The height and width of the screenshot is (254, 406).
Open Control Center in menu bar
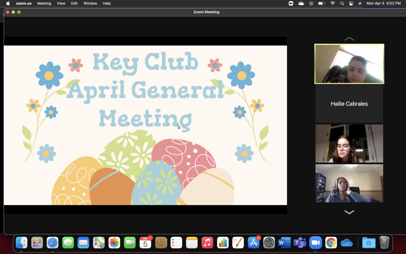(x=351, y=3)
